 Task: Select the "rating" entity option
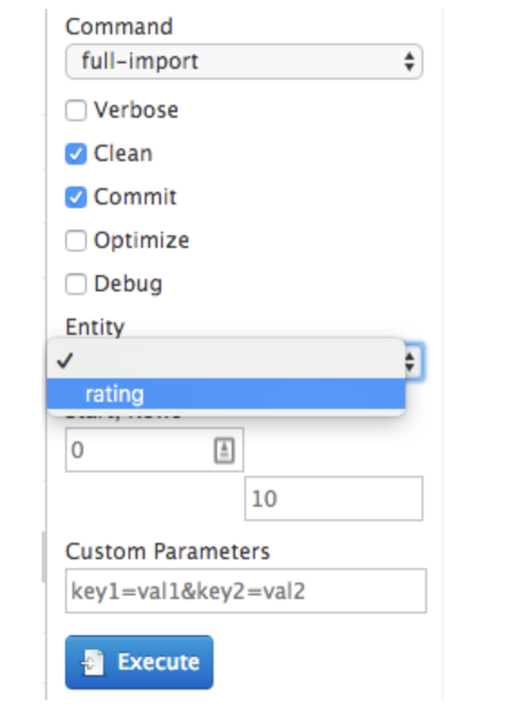tap(226, 394)
